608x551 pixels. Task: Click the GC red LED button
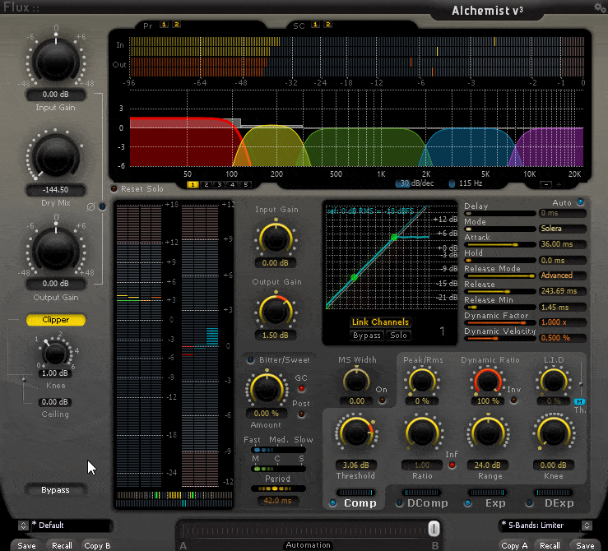pyautogui.click(x=302, y=388)
